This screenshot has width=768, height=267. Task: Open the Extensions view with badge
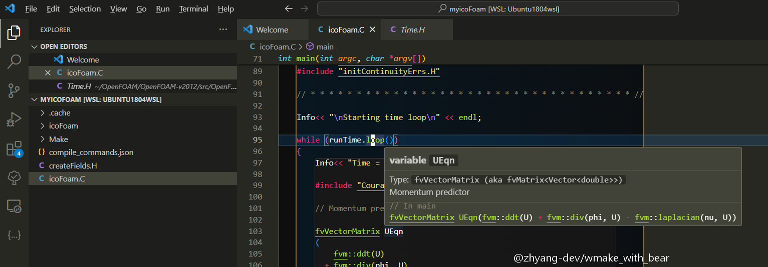coord(14,149)
